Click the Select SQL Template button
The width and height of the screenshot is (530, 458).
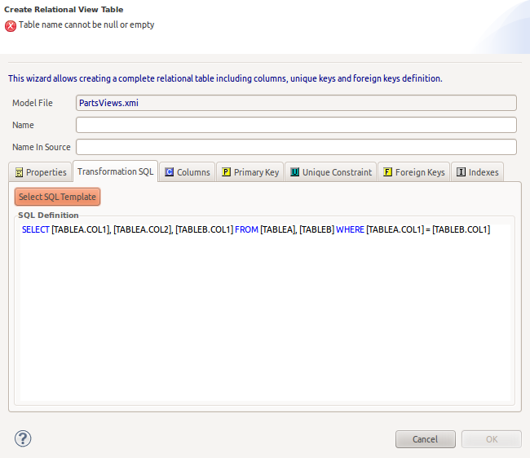pos(57,197)
